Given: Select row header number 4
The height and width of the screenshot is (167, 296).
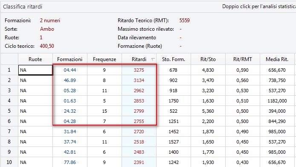Looking at the screenshot, I should (x=9, y=101).
